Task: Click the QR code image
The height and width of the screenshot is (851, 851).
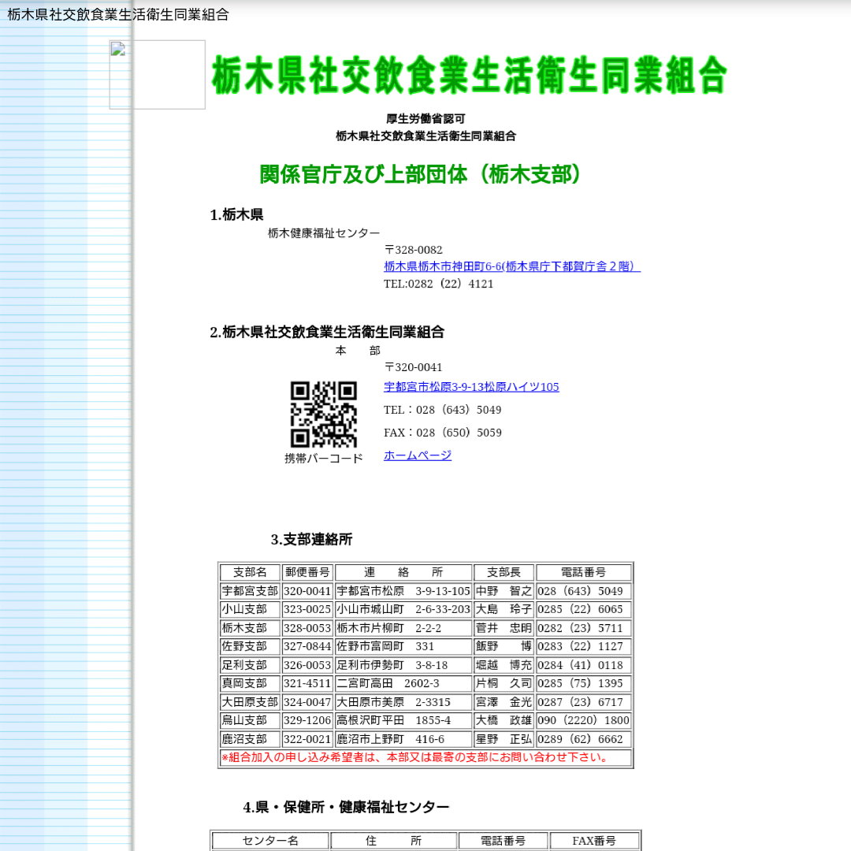Action: tap(323, 414)
